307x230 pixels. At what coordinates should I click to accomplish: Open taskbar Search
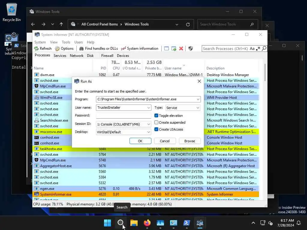click(121, 223)
